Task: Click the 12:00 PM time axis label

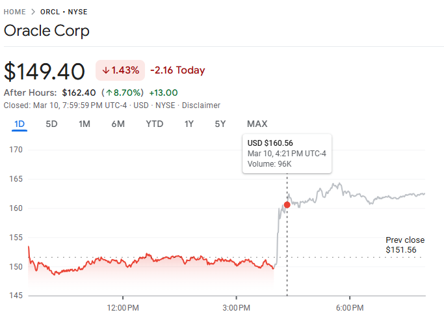Action: point(123,307)
